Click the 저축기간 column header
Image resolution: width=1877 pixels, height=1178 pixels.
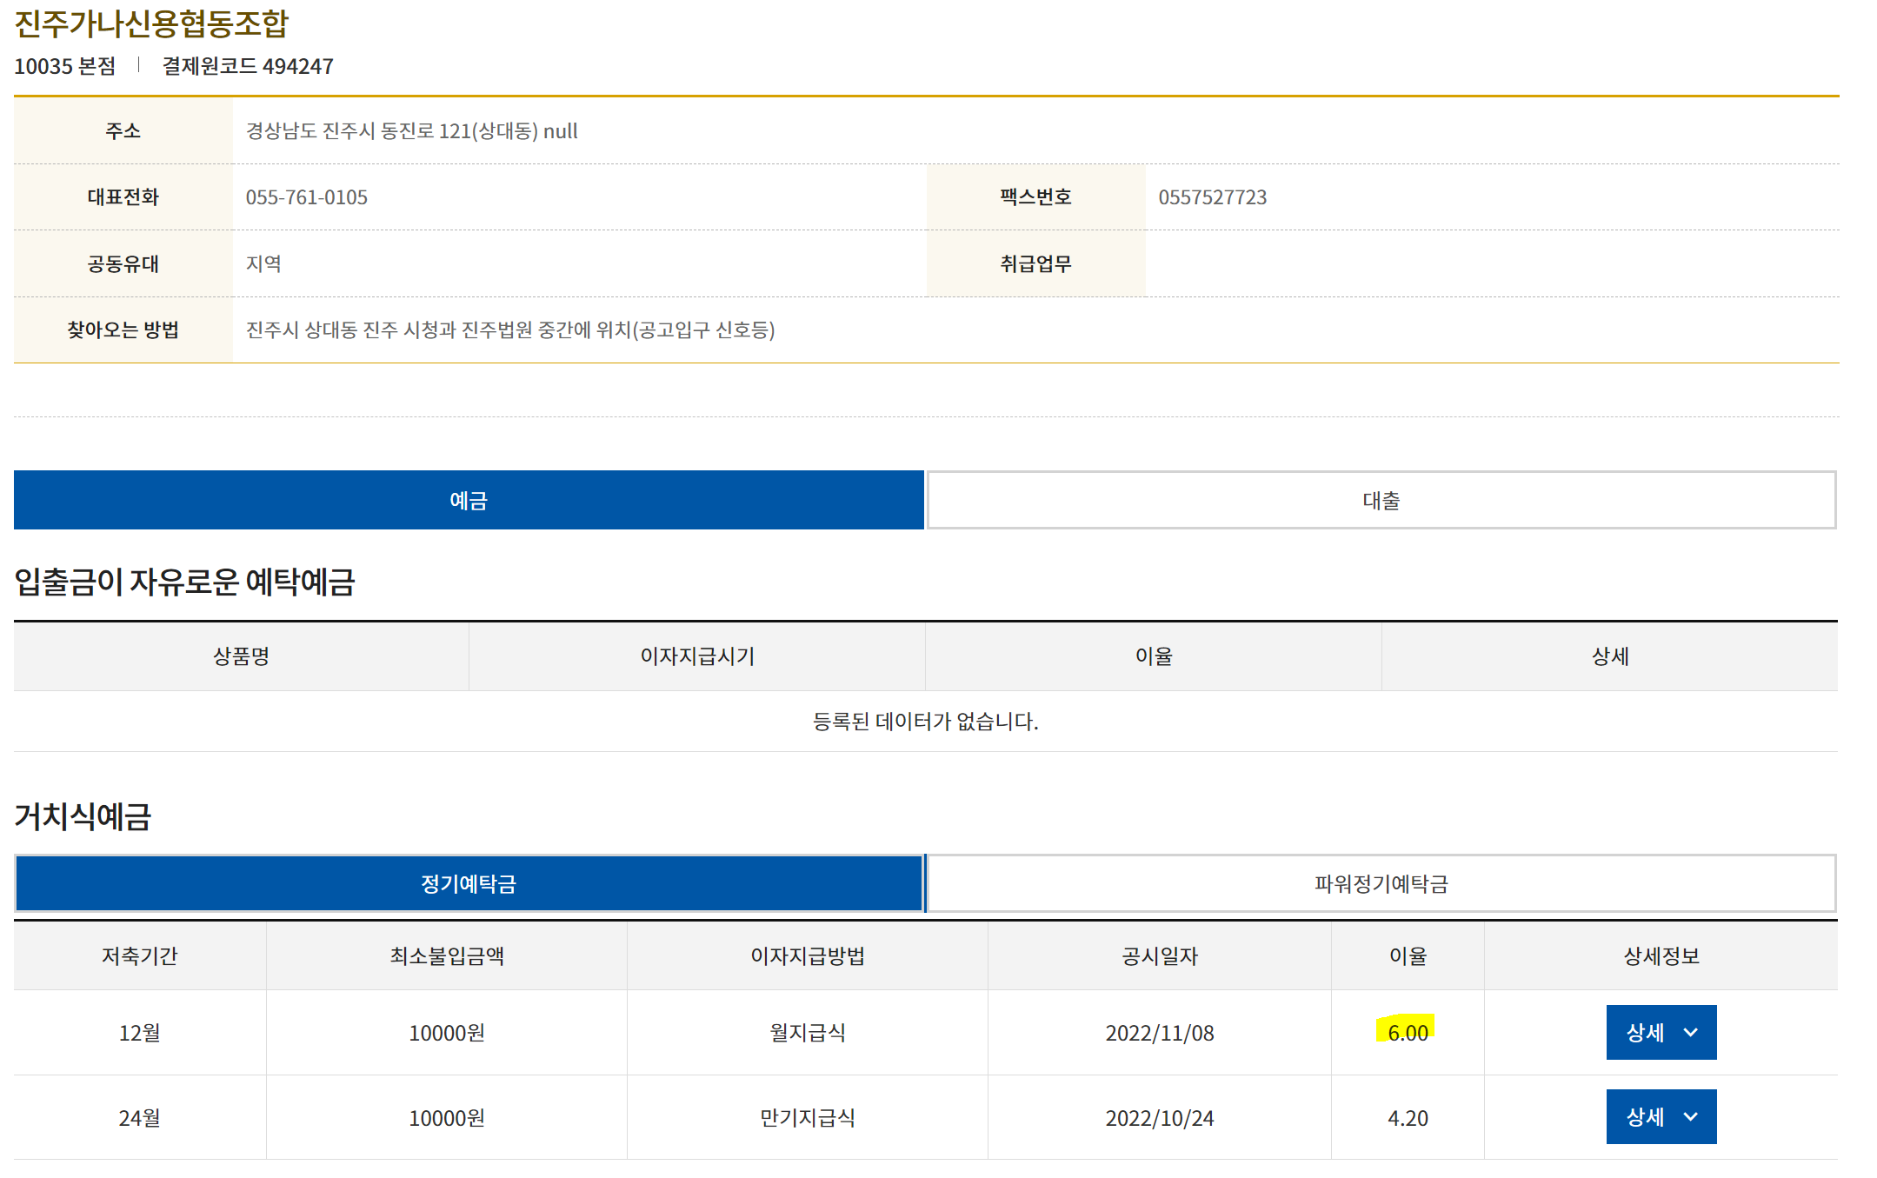click(x=139, y=955)
